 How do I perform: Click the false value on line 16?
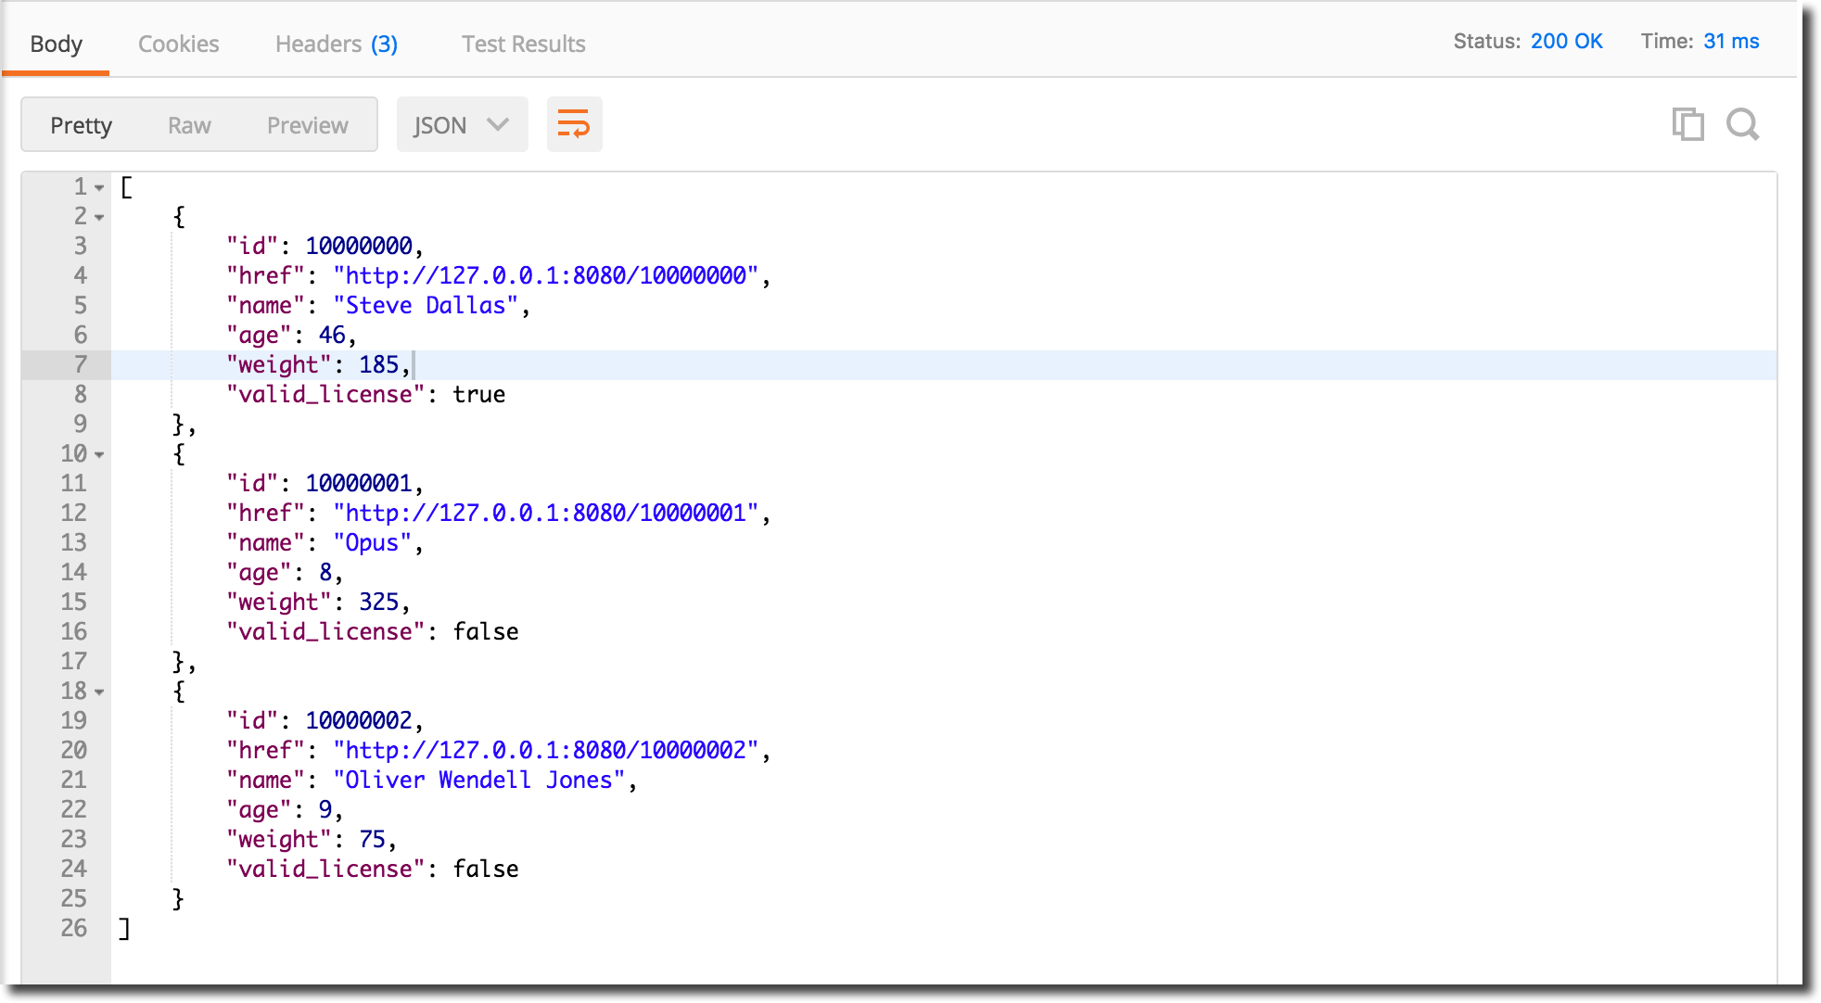pos(486,631)
